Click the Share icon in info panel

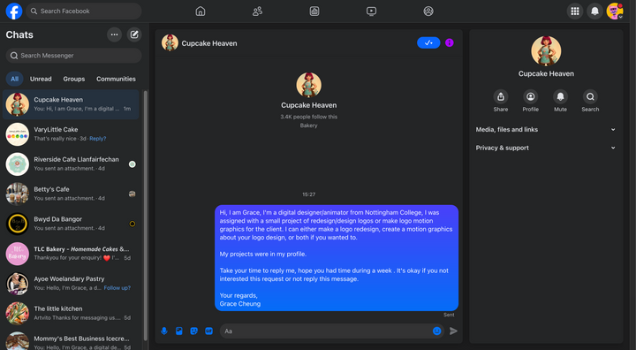click(x=501, y=96)
